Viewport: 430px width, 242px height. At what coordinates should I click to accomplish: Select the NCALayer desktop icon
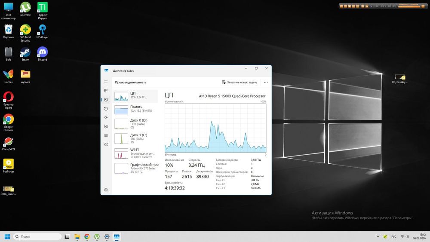(x=42, y=31)
